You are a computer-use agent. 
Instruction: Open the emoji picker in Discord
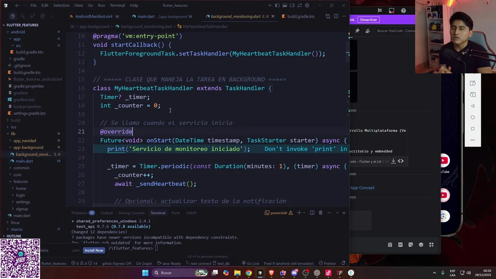pos(421,245)
